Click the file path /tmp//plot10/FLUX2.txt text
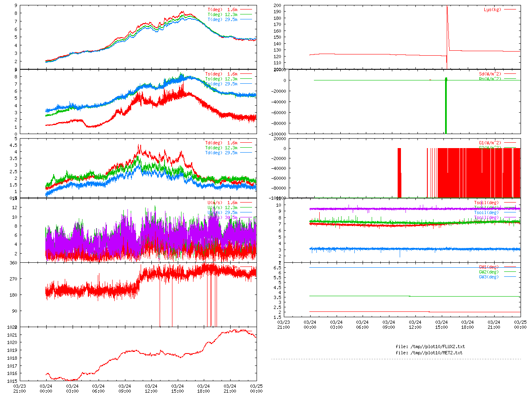The height and width of the screenshot is (396, 528). [x=430, y=346]
